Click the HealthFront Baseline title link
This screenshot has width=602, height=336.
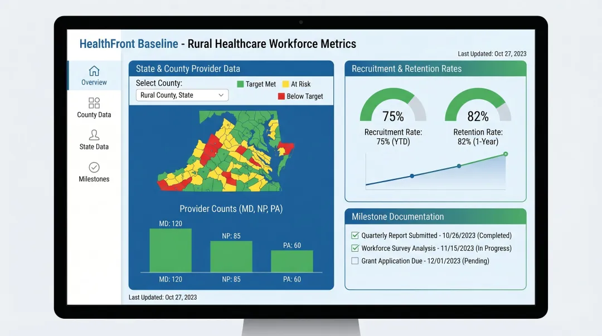point(129,43)
